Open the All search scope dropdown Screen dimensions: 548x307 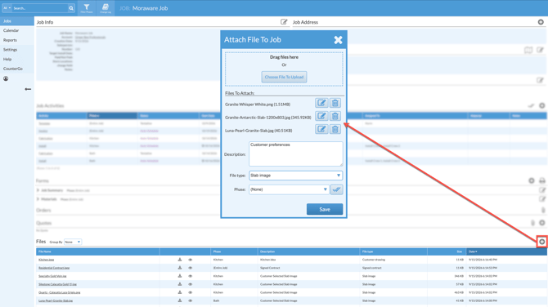point(7,8)
